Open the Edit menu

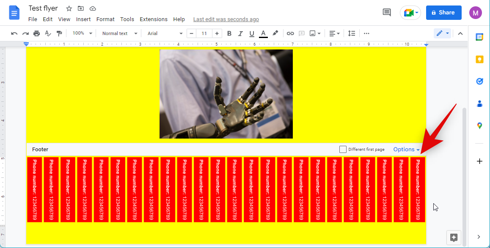(47, 19)
